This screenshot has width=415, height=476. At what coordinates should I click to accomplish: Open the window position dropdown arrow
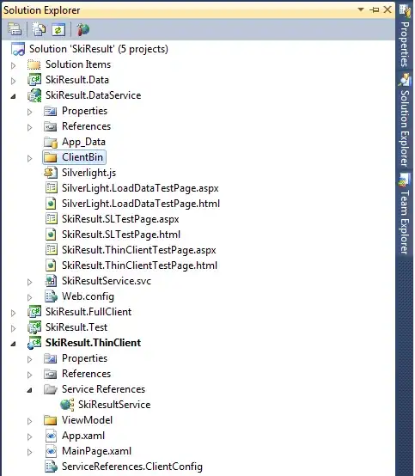pyautogui.click(x=361, y=9)
